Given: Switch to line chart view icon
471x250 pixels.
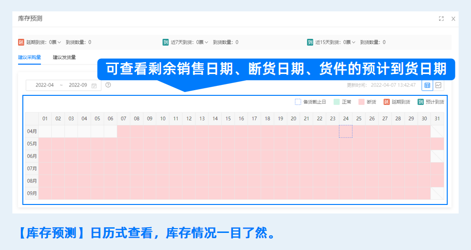Looking at the screenshot, I should 438,85.
